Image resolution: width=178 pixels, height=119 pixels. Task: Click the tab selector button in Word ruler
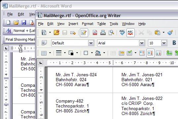point(6,48)
